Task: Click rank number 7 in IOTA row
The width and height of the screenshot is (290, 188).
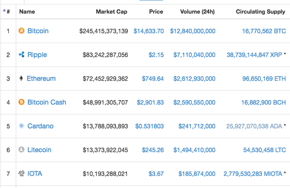Action: tap(8, 174)
